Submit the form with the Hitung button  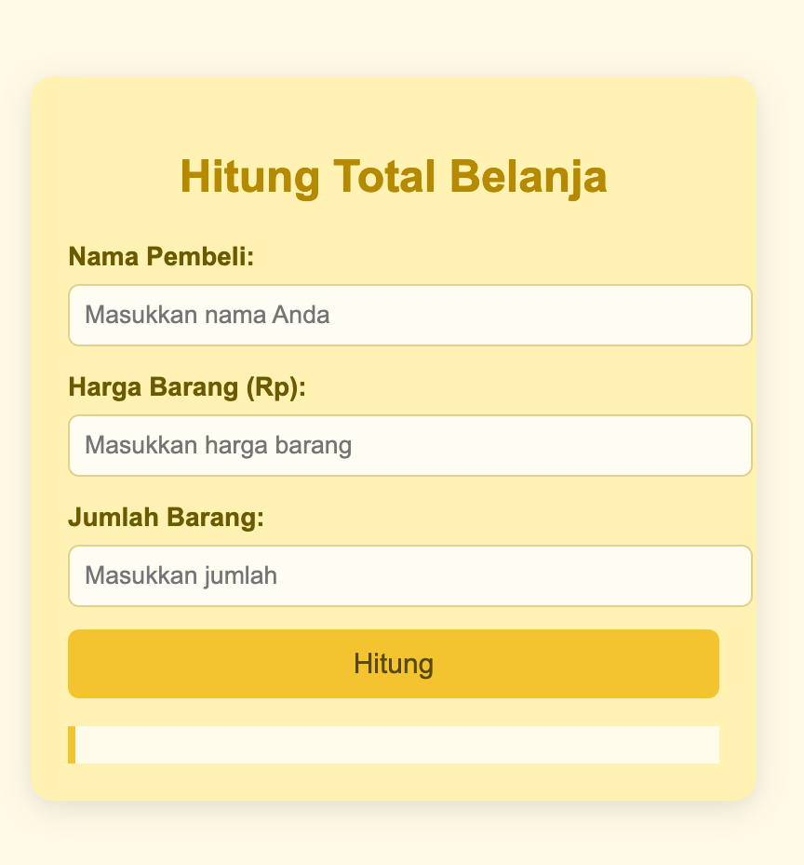point(394,664)
